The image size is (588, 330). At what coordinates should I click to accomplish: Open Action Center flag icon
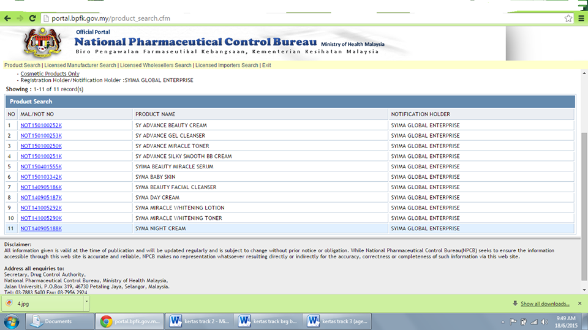tap(513, 322)
